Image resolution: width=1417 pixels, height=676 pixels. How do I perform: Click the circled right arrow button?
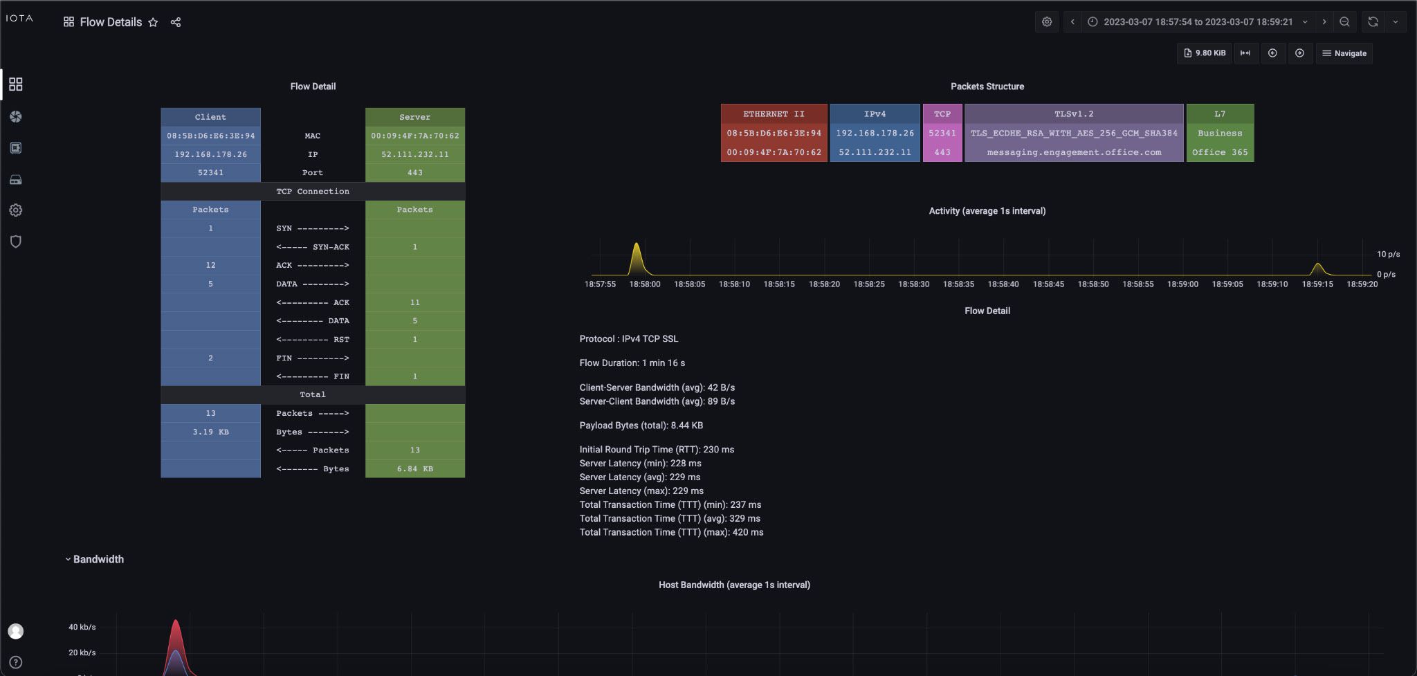[x=1299, y=53]
